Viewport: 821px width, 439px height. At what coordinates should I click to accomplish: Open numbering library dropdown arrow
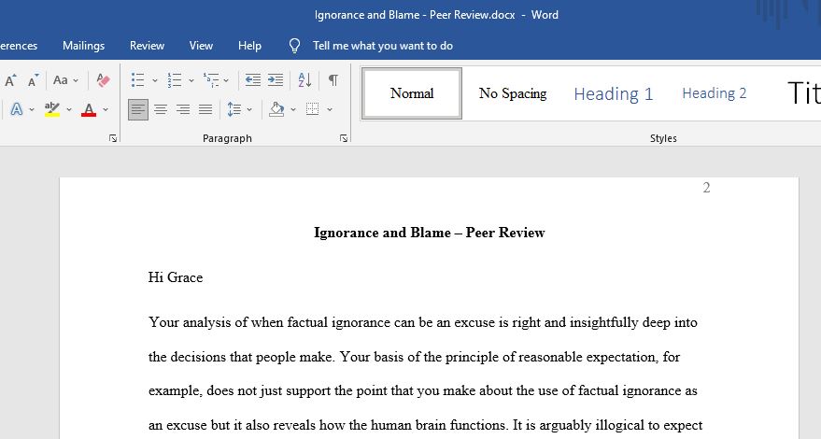point(191,80)
